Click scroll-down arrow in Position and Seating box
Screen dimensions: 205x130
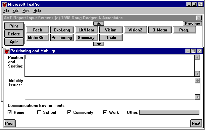point(197,74)
